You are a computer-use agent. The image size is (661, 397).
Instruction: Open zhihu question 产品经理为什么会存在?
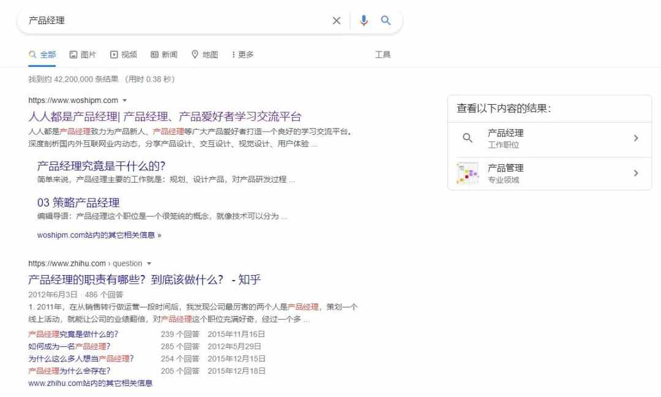69,371
